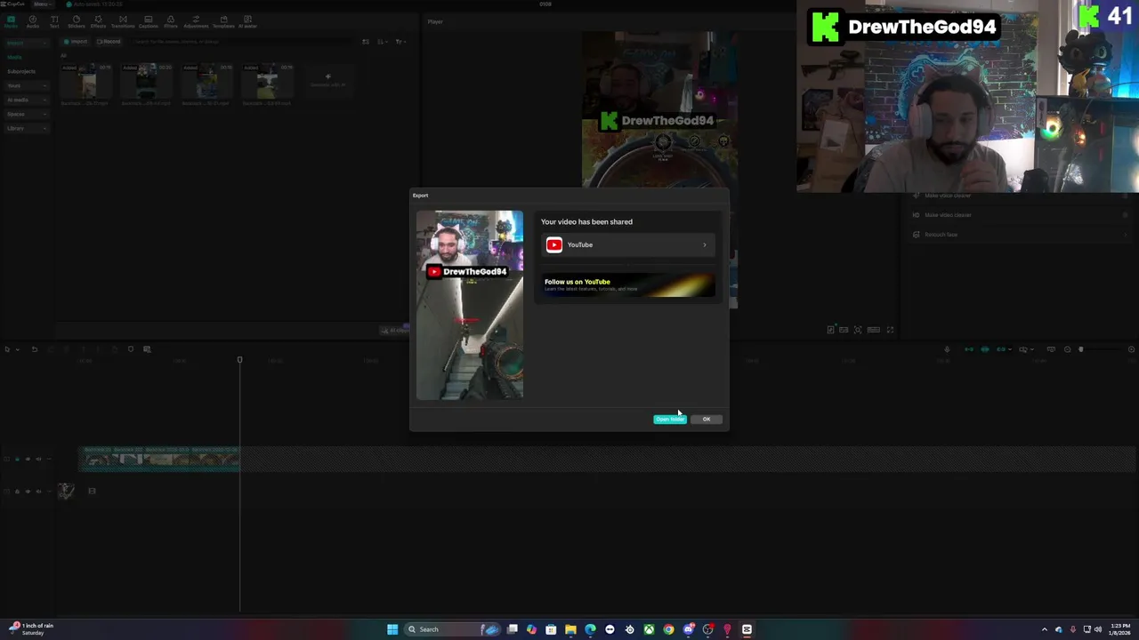1139x640 pixels.
Task: Open the media sort dropdown
Action: click(383, 42)
